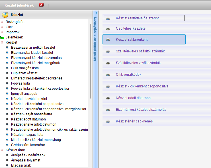
Task: Select Készlet mozgás lista menu entry
Action: point(27,135)
